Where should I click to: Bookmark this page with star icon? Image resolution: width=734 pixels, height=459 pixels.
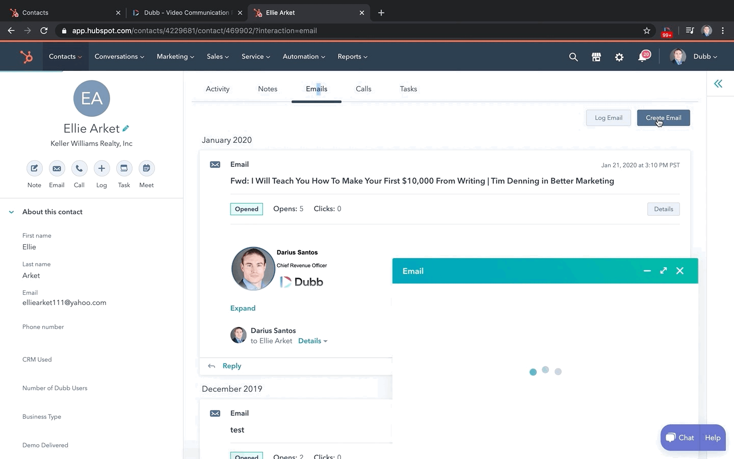pos(647,31)
